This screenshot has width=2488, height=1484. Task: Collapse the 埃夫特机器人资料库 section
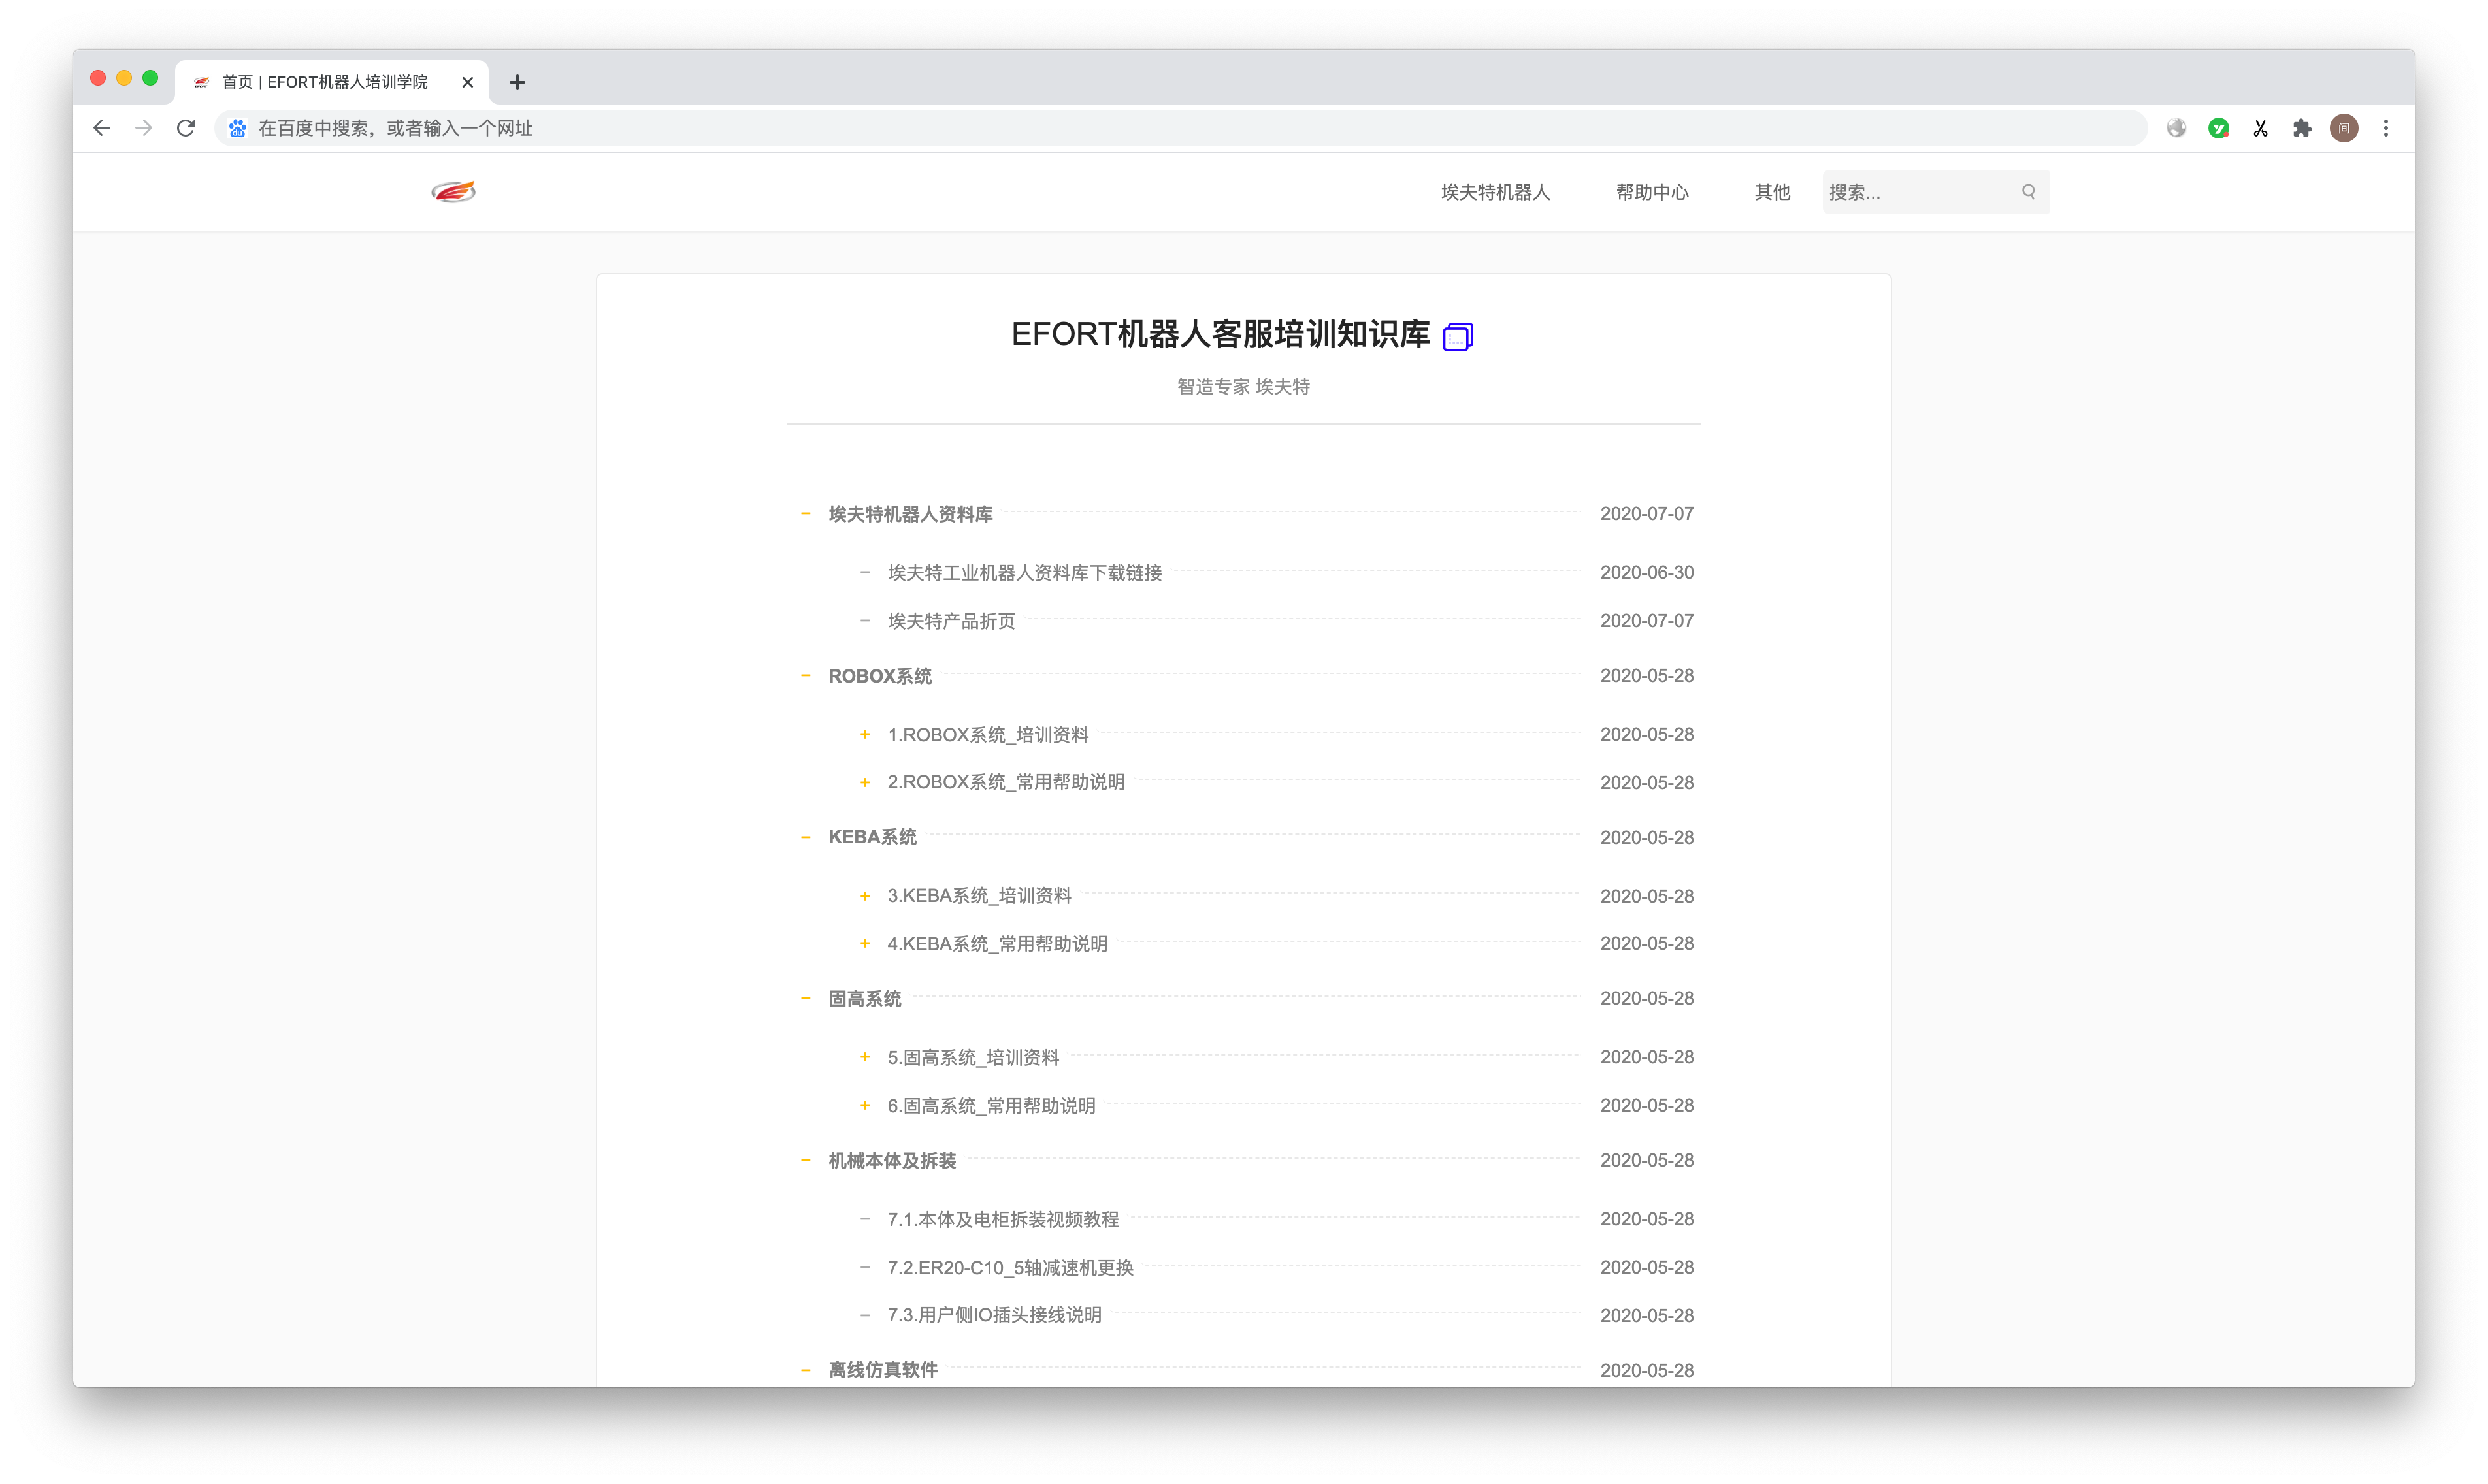point(805,513)
